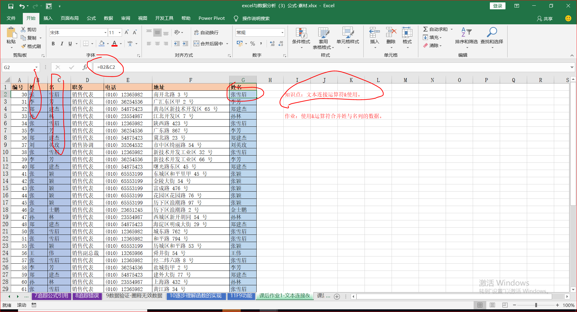Collapse the ribbon
This screenshot has width=577, height=312.
572,55
